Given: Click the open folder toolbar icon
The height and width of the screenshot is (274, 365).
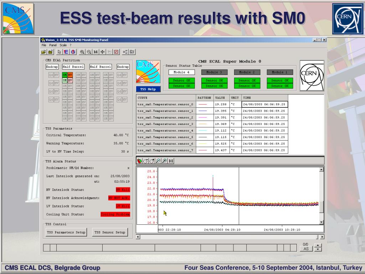Looking at the screenshot, I should pos(43,52).
